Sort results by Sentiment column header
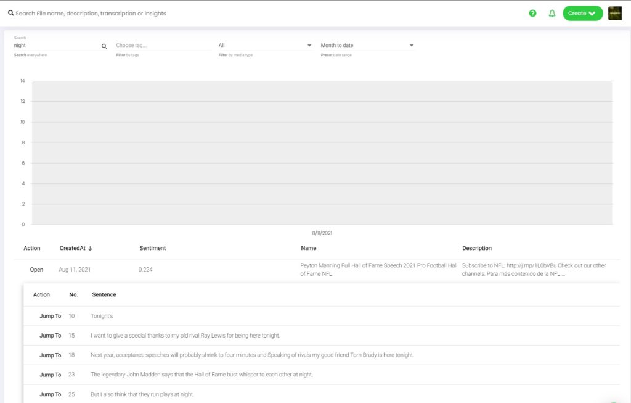631x403 pixels. (x=152, y=248)
